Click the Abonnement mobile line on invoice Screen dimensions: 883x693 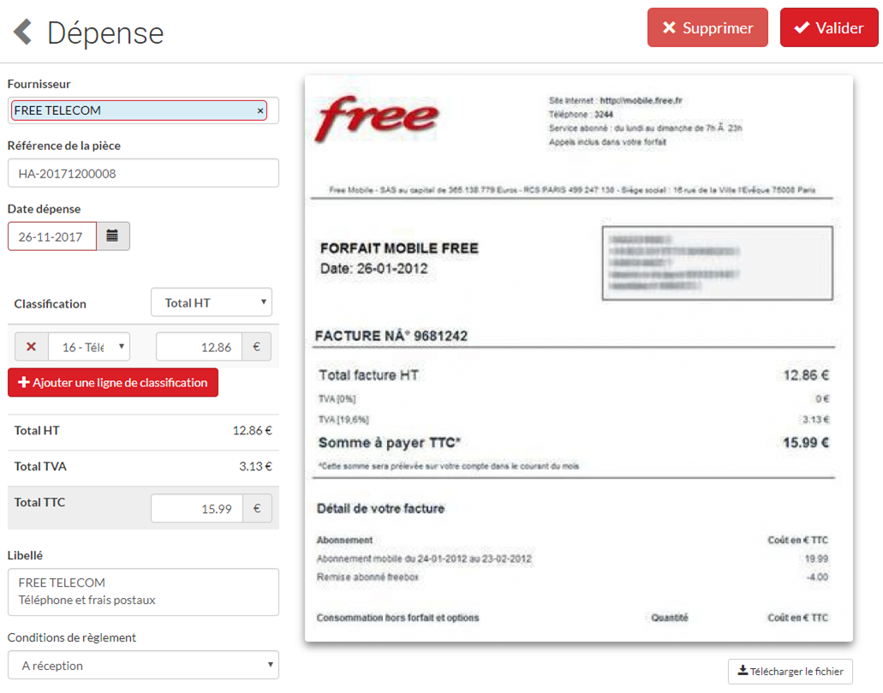pos(572,559)
